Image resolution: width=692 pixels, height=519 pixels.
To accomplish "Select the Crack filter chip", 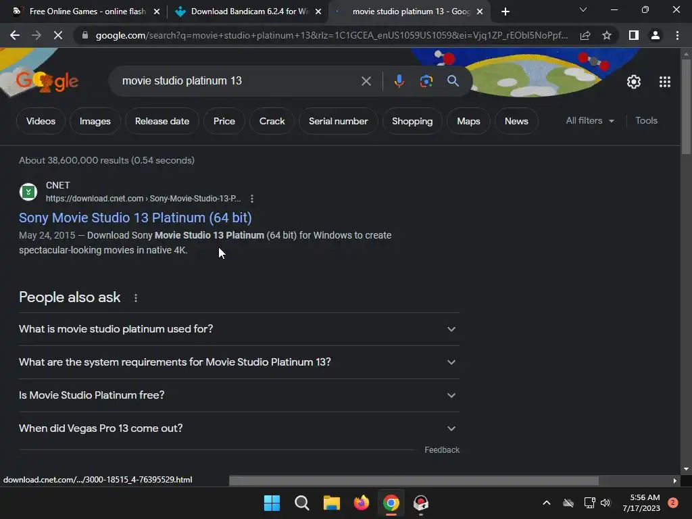I will (272, 122).
